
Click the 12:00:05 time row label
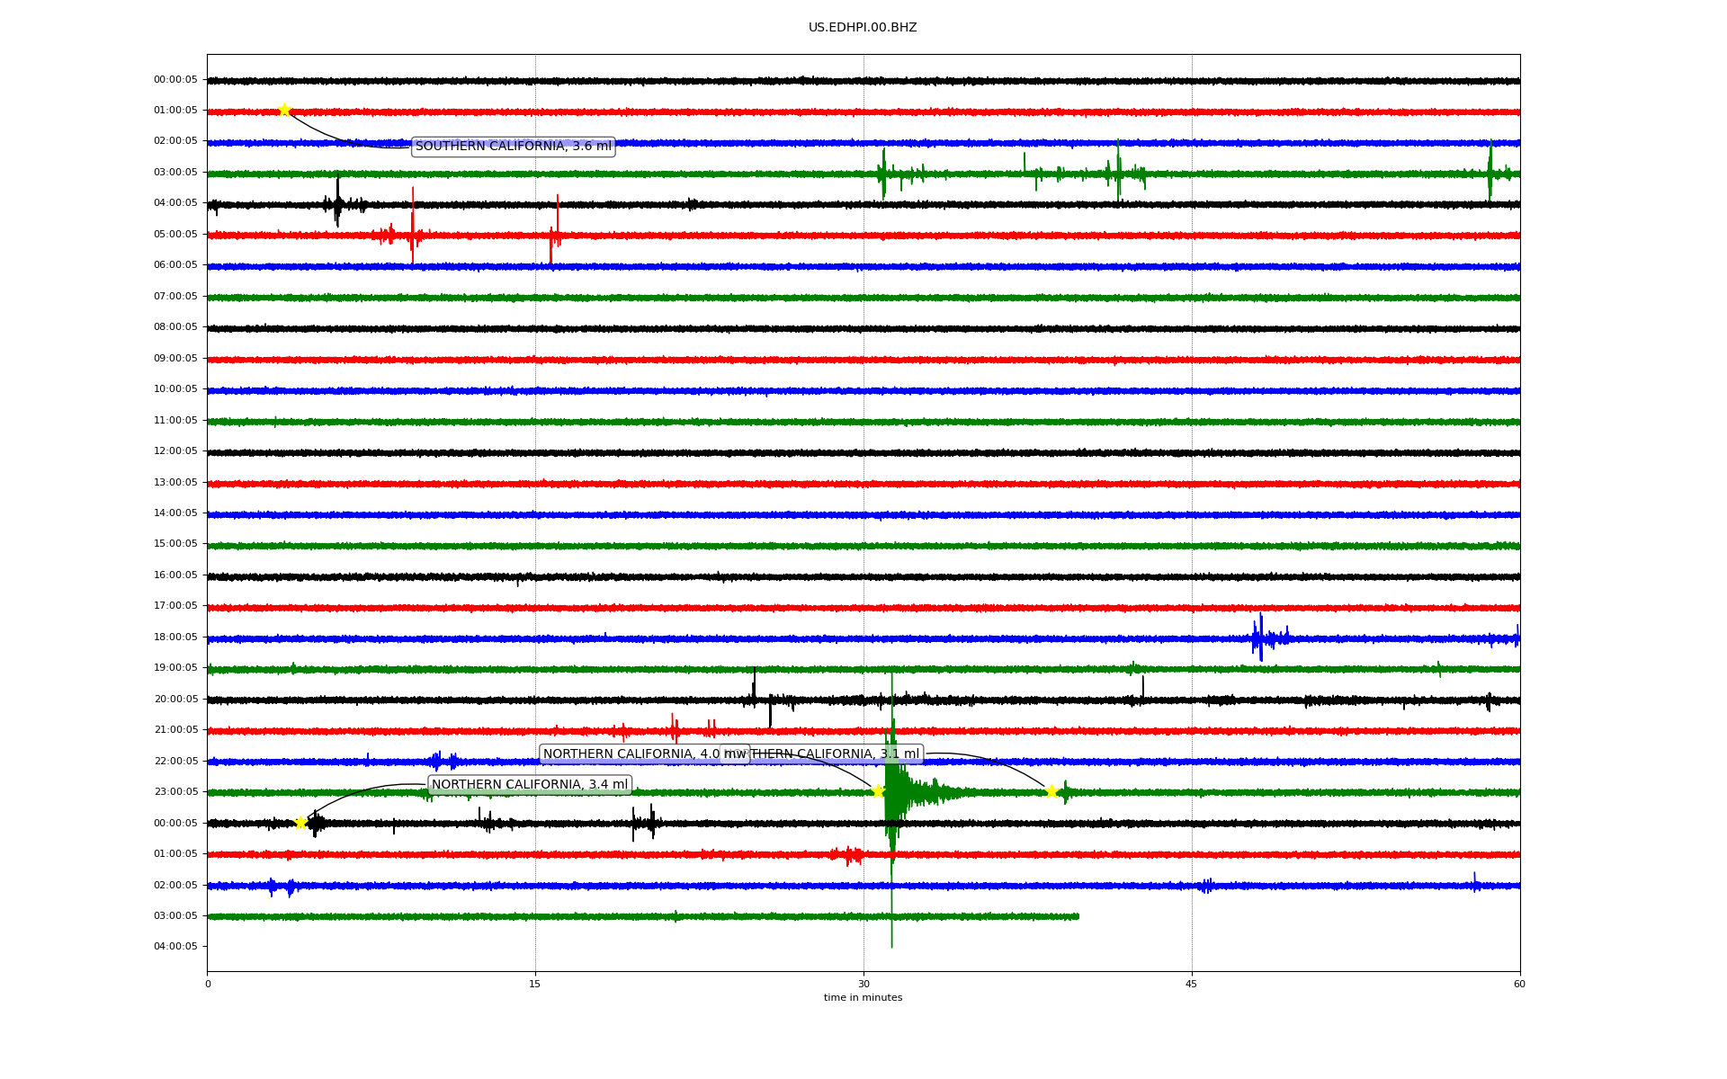tap(175, 451)
